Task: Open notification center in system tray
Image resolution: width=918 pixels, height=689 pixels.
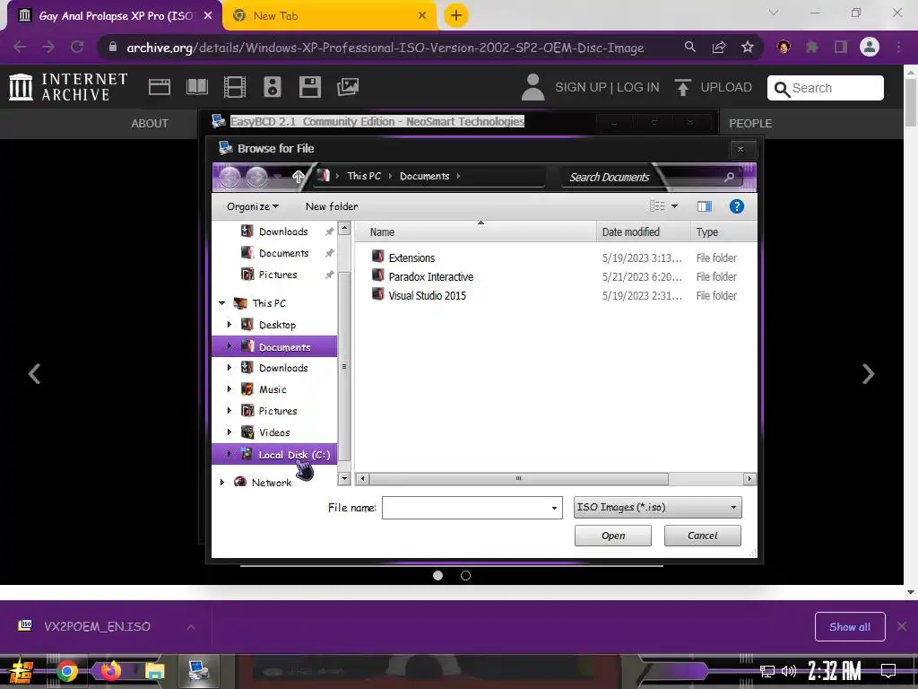Action: click(888, 670)
